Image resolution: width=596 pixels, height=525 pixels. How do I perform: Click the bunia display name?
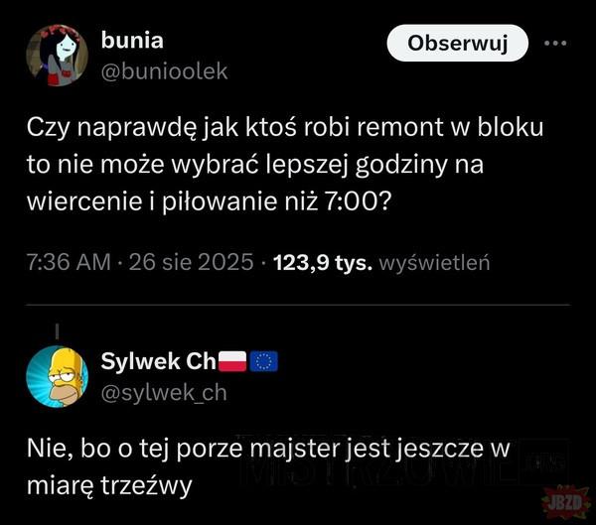pyautogui.click(x=132, y=41)
